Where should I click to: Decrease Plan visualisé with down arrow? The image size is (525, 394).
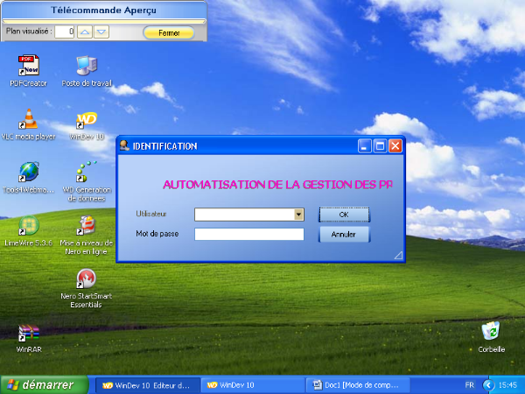coord(101,32)
